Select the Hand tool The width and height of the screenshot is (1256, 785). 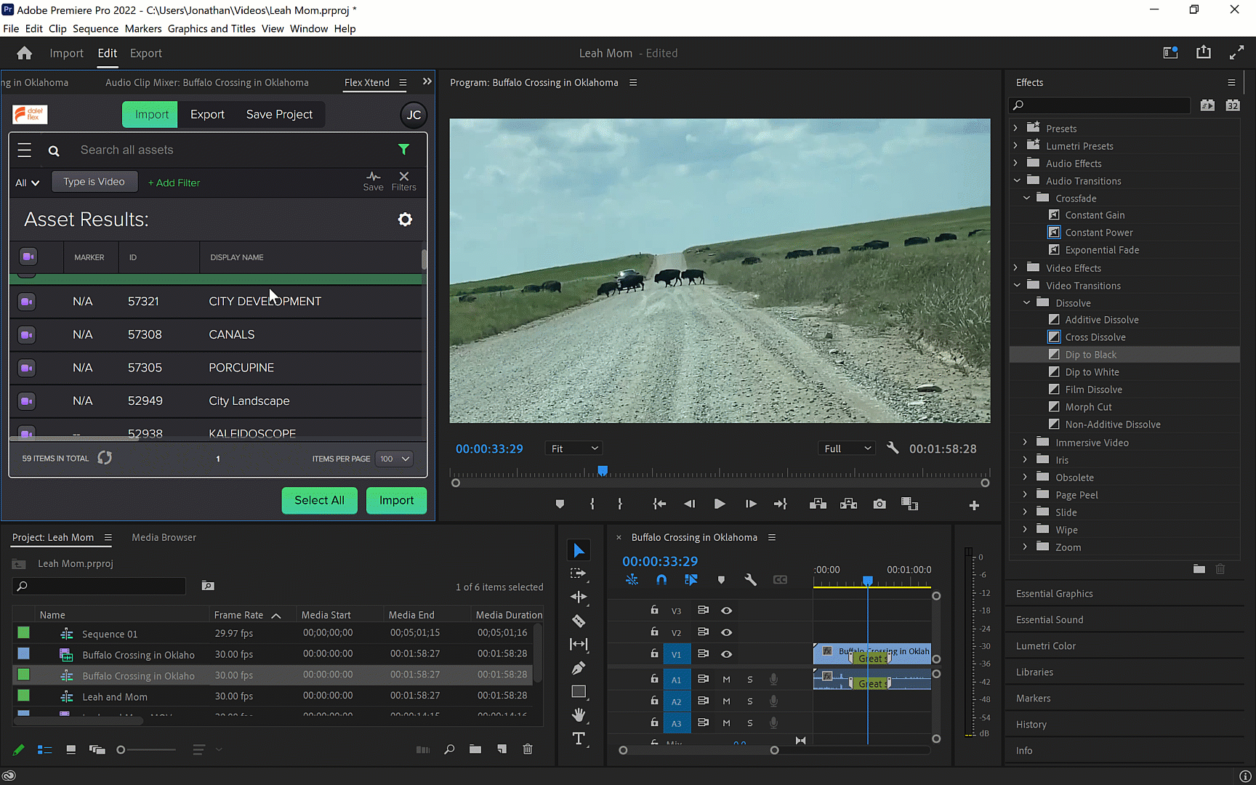coord(579,715)
